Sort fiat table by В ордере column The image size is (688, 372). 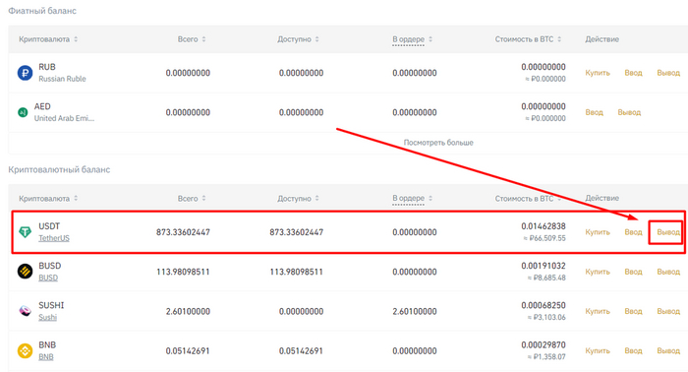(413, 39)
